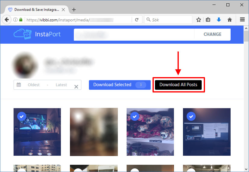Click the vertical scrollbar thumb

tap(246, 36)
